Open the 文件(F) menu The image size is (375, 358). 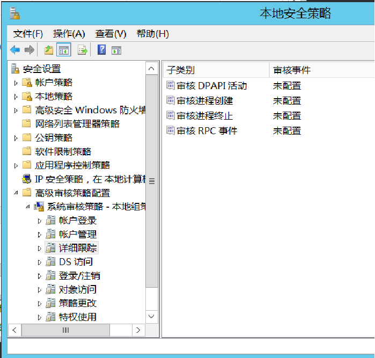pos(28,34)
